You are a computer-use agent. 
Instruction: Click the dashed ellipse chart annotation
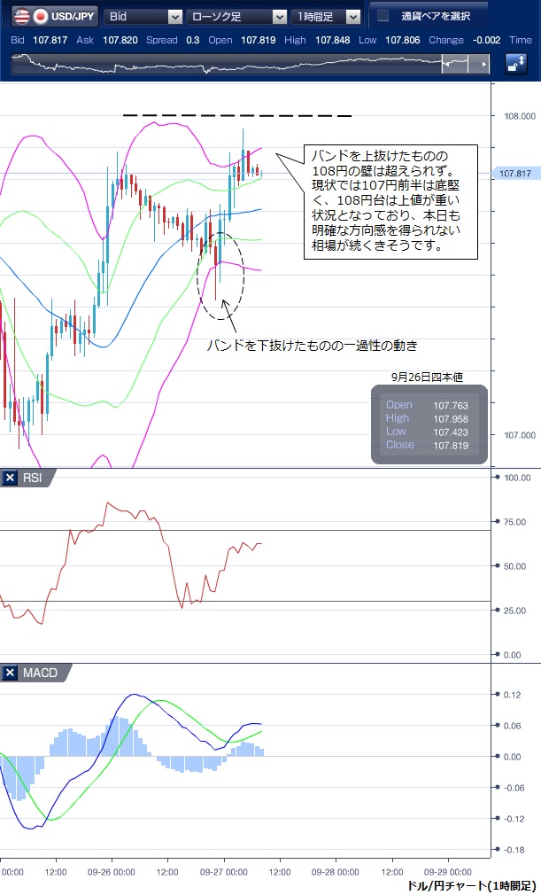point(221,276)
